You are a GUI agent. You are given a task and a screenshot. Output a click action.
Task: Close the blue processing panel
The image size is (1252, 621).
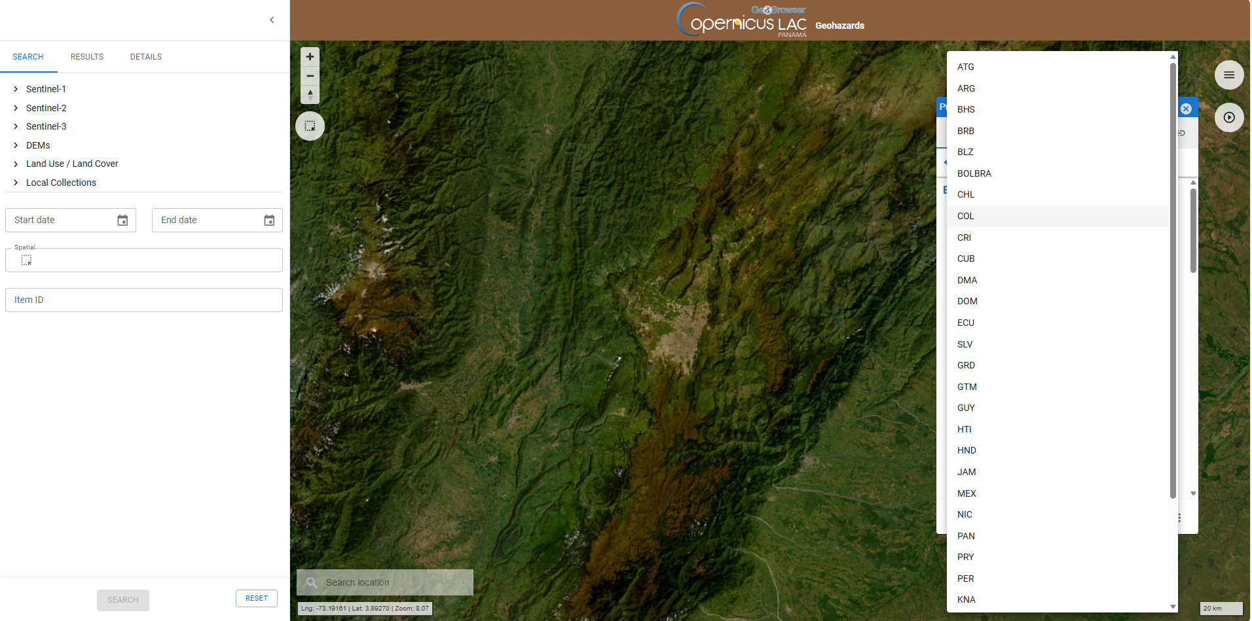1186,109
